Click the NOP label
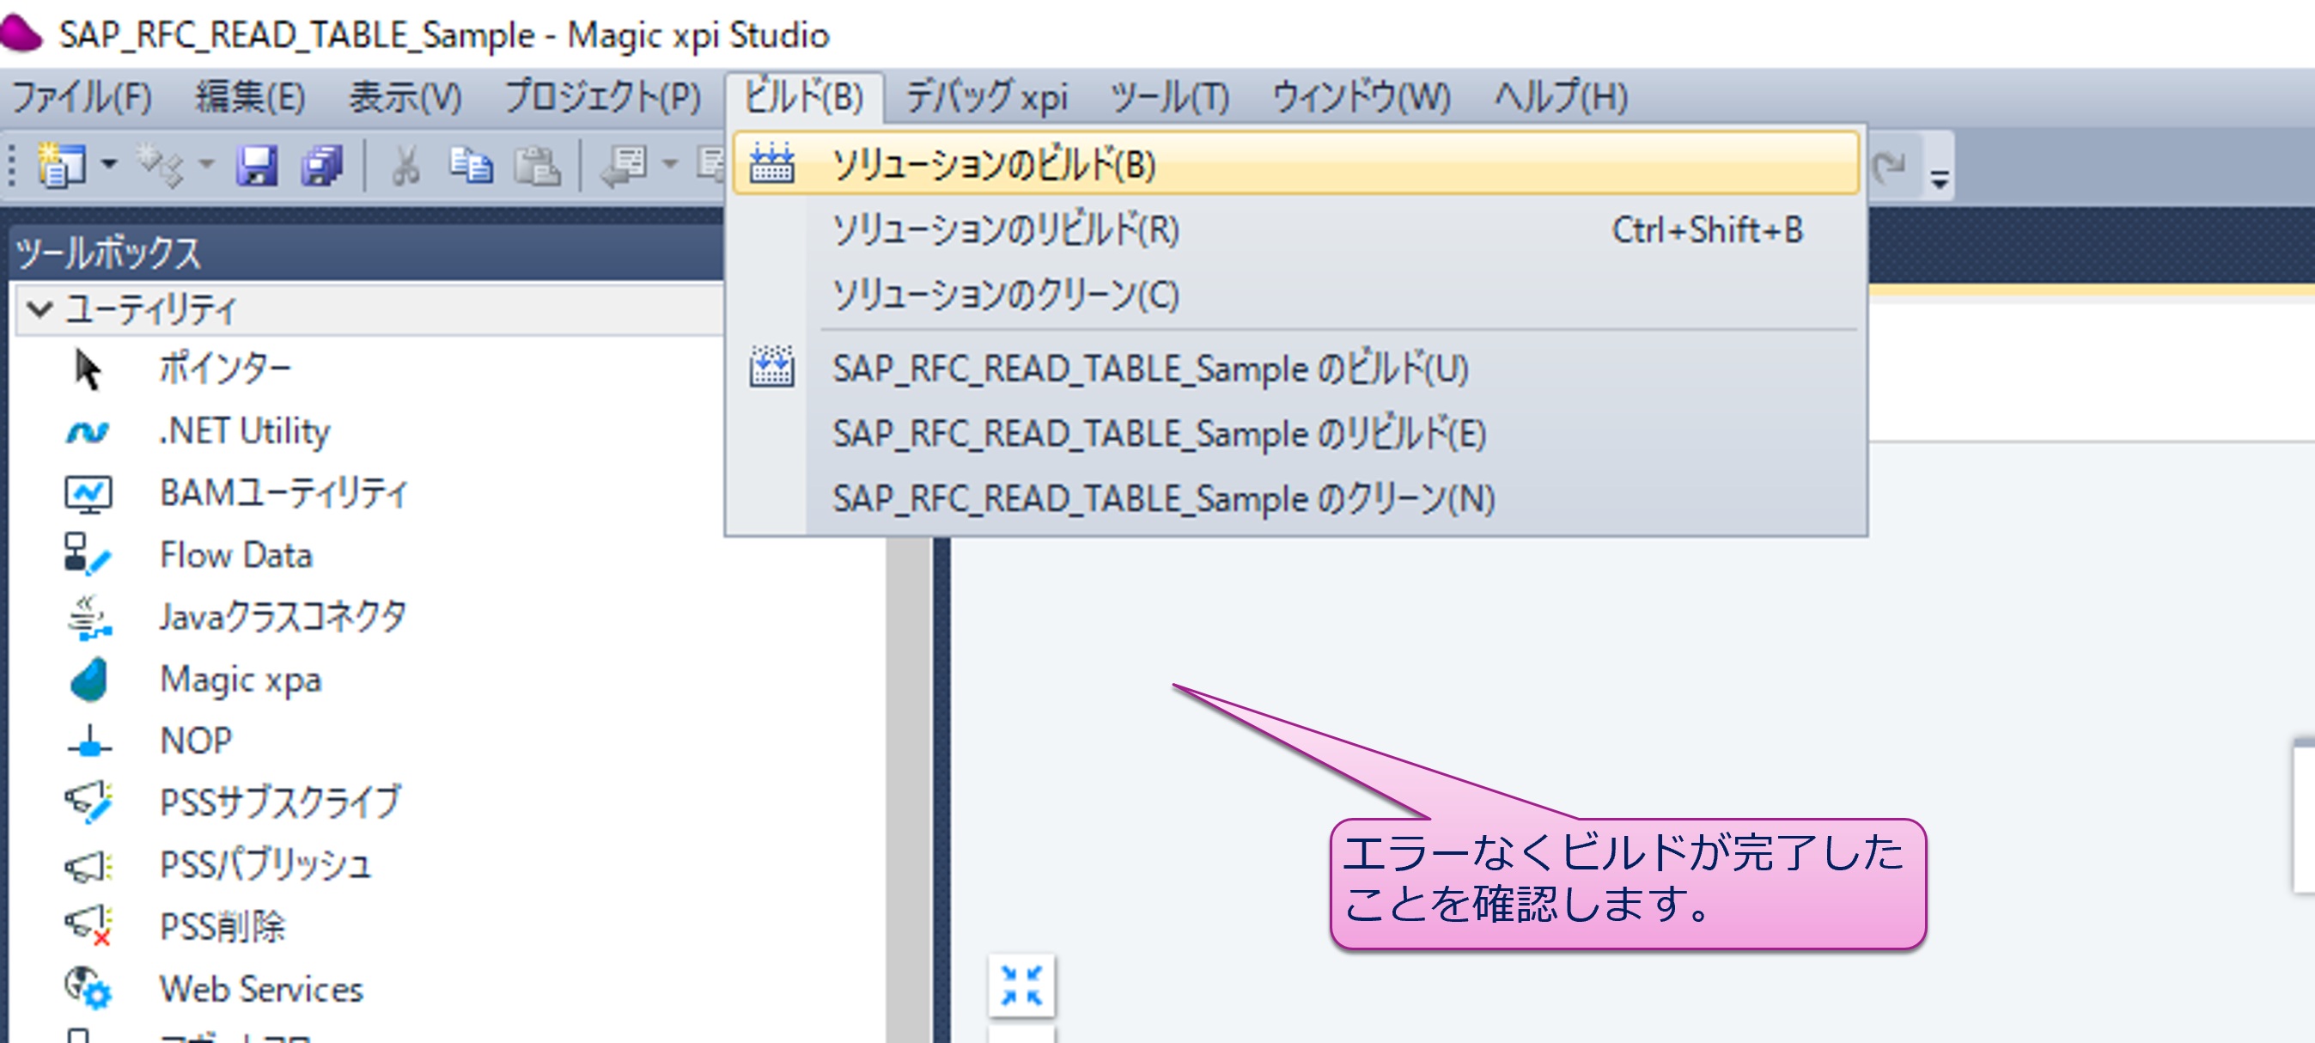 (196, 741)
